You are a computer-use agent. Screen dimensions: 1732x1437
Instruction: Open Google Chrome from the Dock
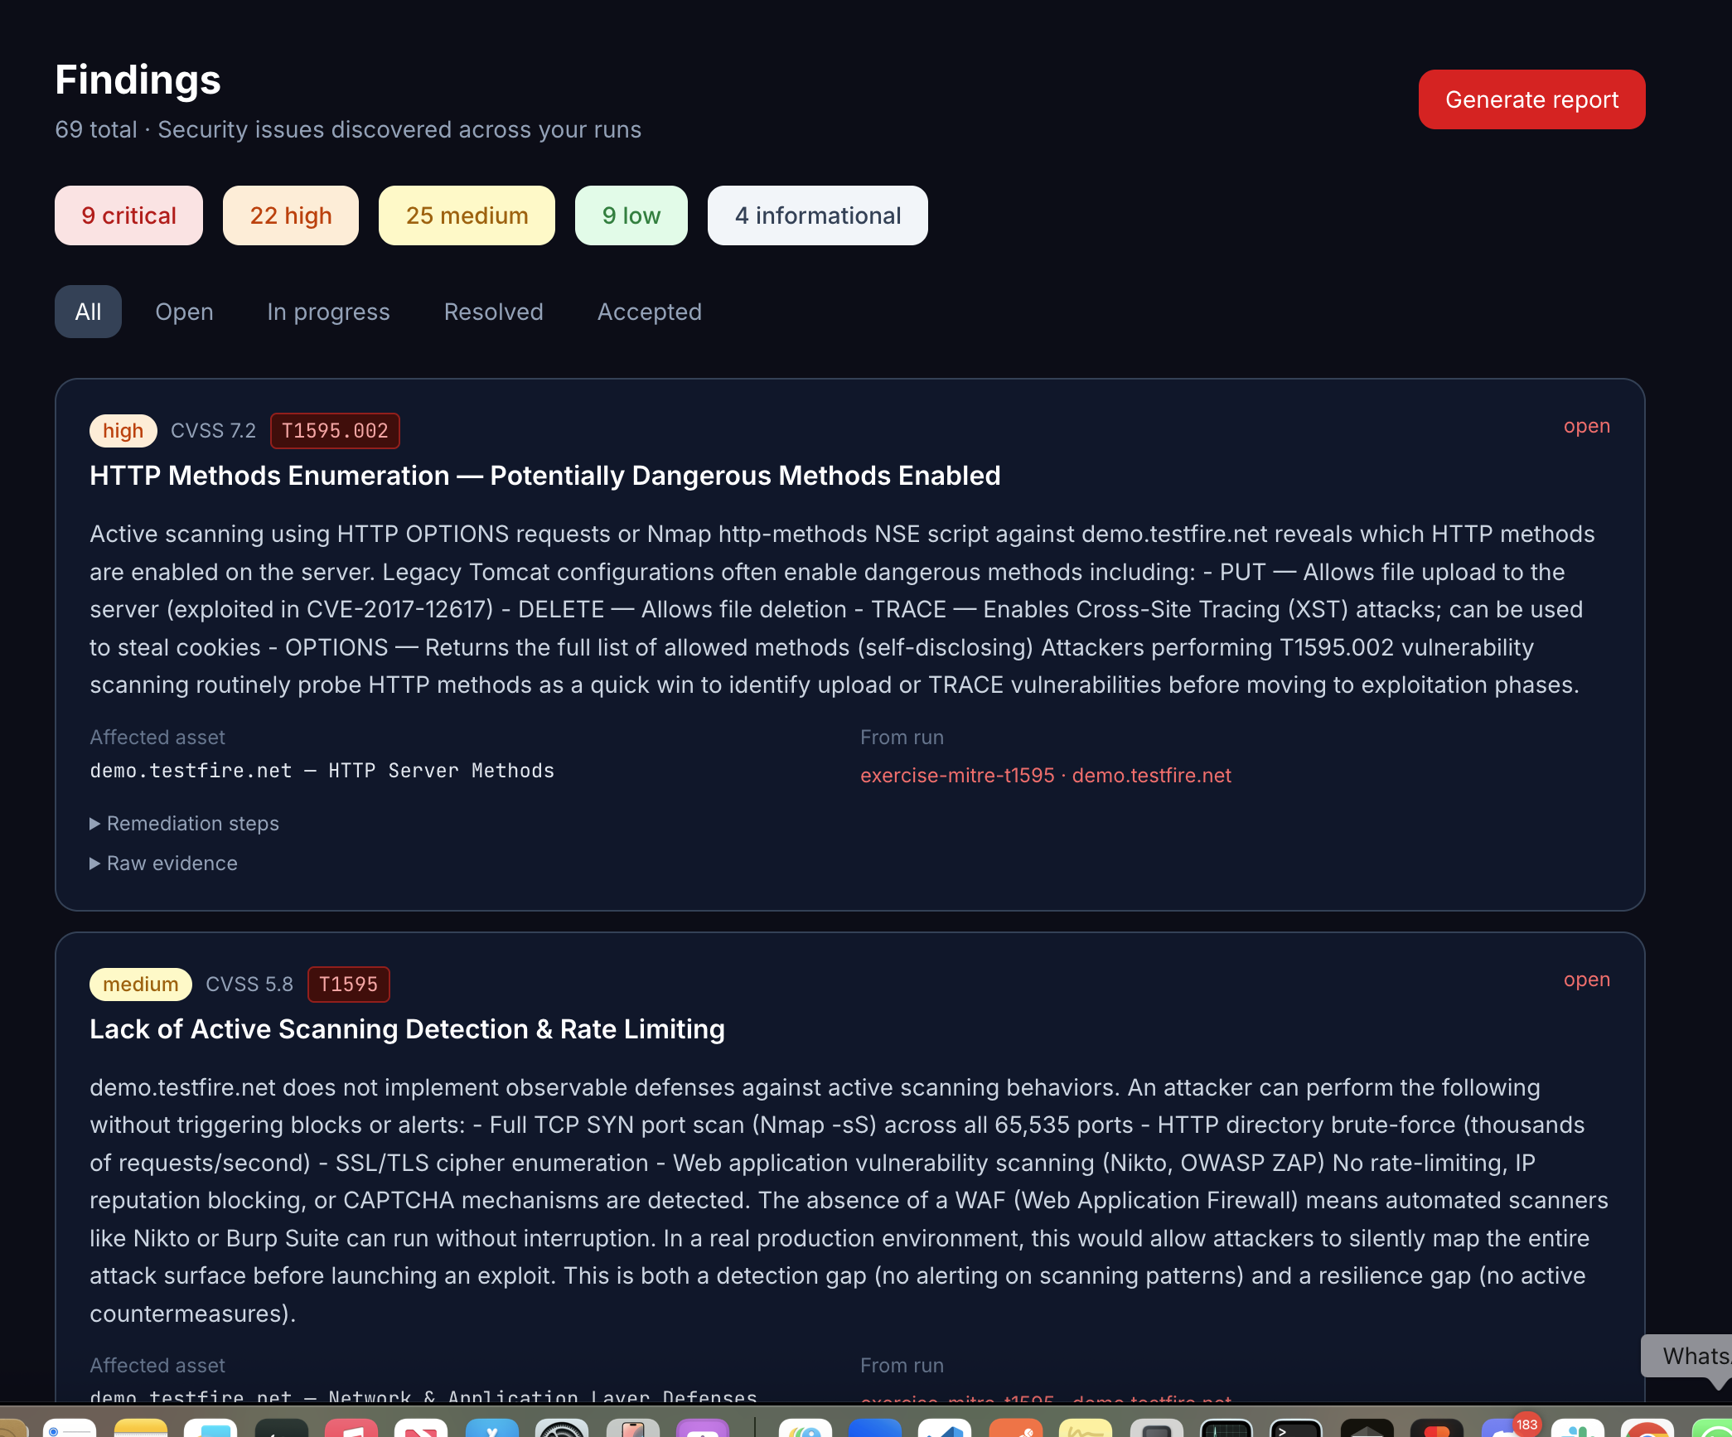(1647, 1426)
